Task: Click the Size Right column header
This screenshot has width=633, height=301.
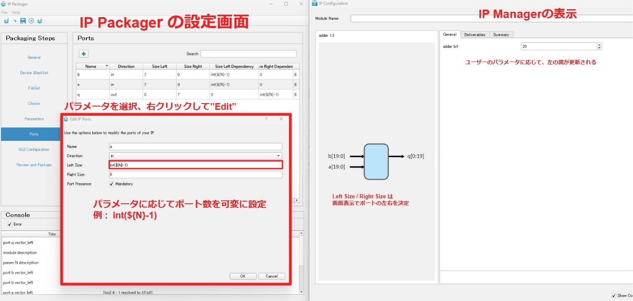Action: (193, 66)
